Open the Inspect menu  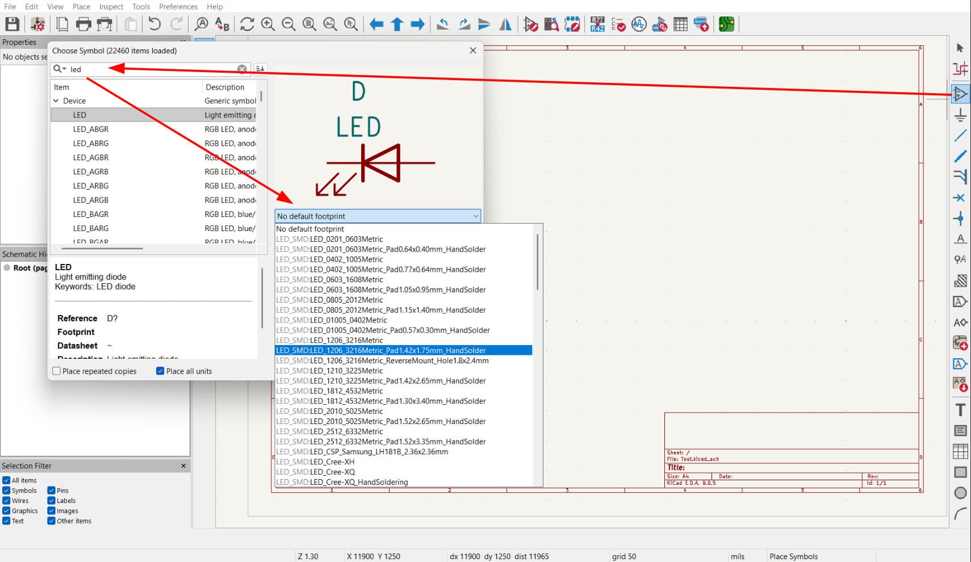[111, 6]
